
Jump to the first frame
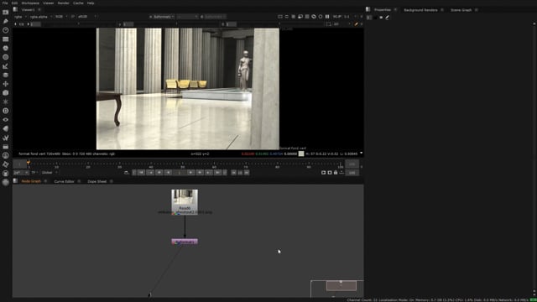141,173
